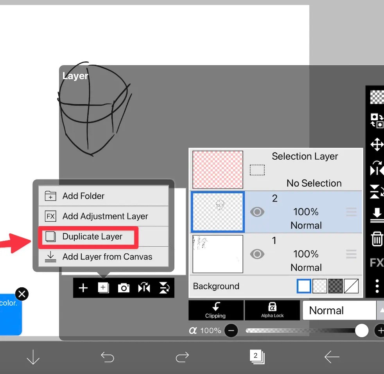Open the three-dot sidebar menu
Screen dimensions: 384x374
coord(377,285)
